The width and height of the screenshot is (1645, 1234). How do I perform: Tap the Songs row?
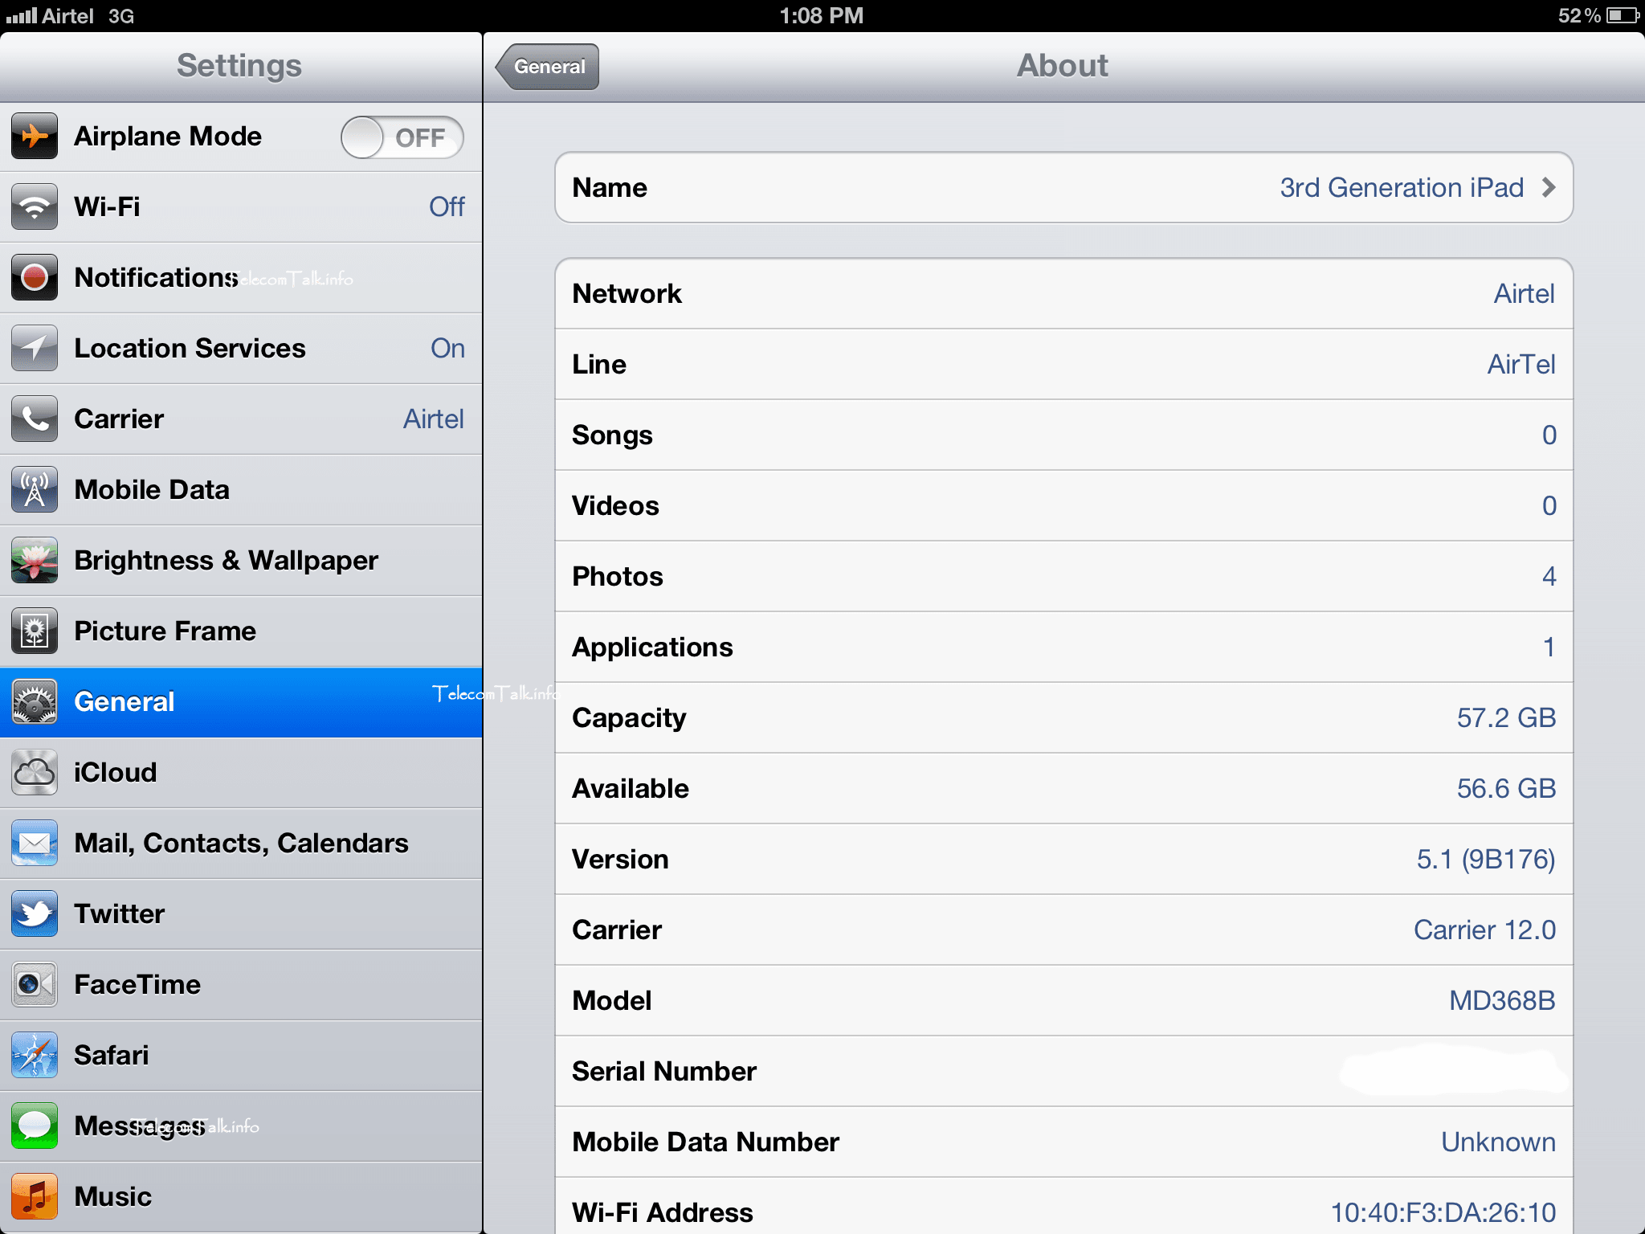pyautogui.click(x=1063, y=435)
